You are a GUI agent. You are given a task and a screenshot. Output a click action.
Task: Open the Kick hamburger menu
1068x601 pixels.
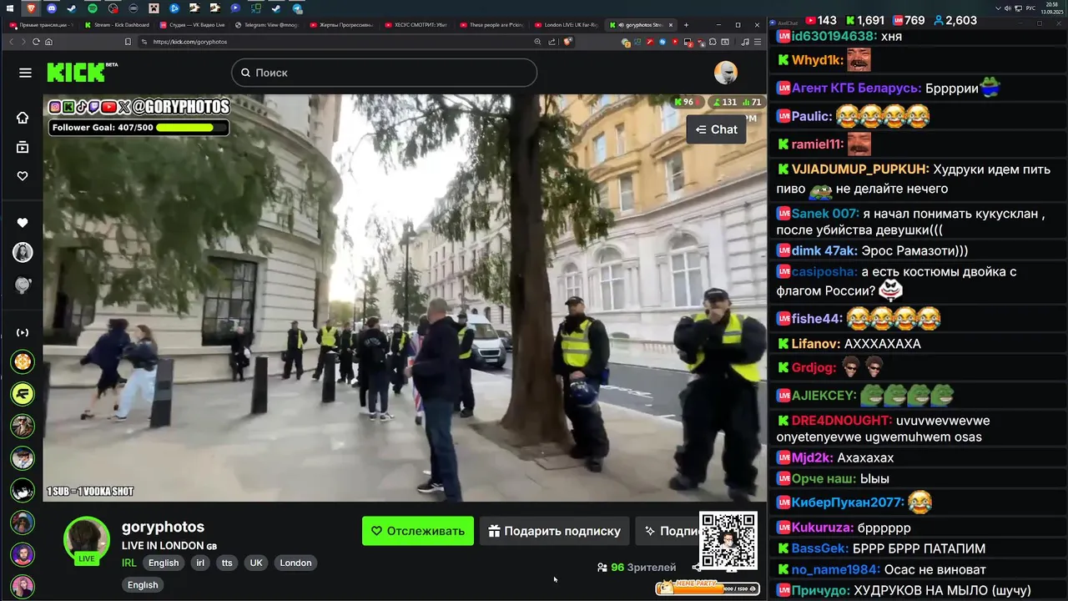coord(25,73)
